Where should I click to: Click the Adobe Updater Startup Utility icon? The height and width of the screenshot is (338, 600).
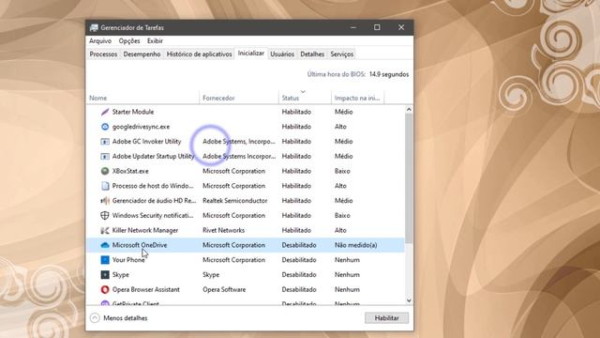click(105, 157)
